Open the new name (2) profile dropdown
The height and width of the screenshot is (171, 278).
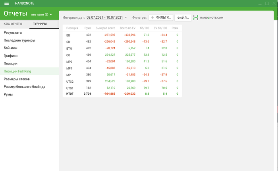coord(41,15)
